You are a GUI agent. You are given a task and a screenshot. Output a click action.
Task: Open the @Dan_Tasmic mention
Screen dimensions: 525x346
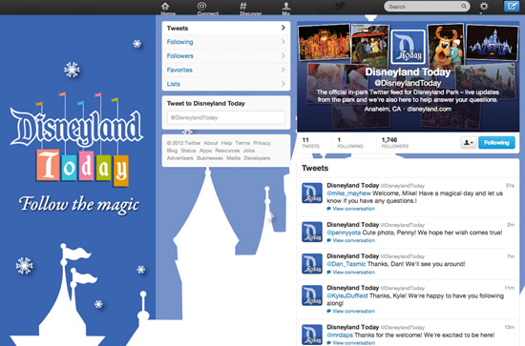tap(346, 264)
